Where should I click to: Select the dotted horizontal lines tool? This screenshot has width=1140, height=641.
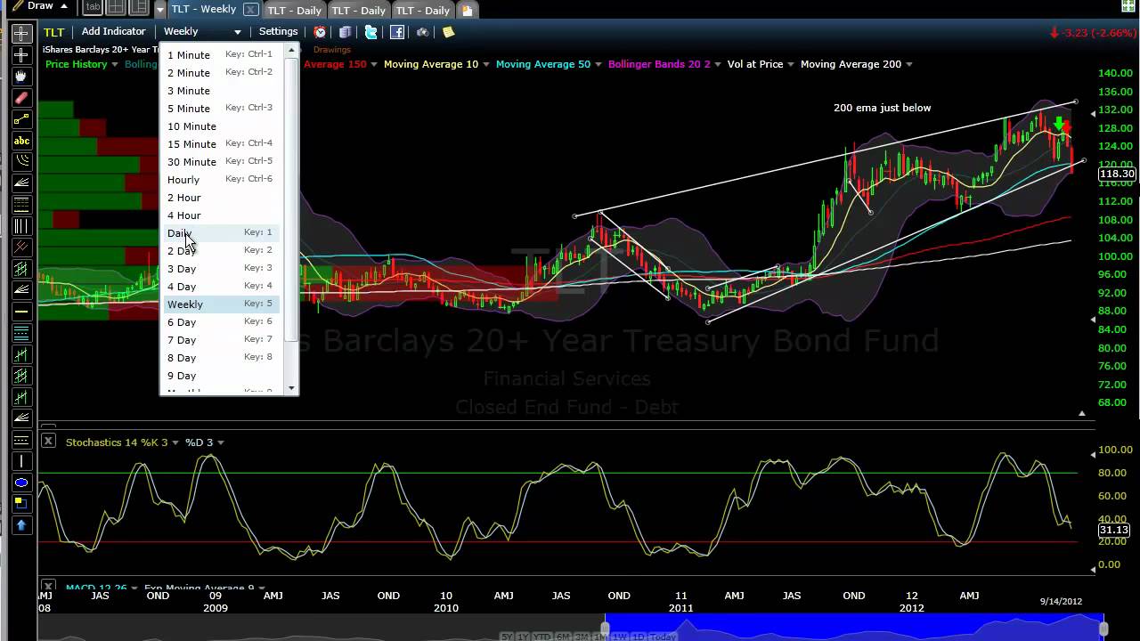[x=21, y=440]
